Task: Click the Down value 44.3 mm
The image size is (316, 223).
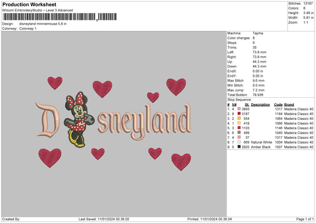Action: click(x=259, y=66)
